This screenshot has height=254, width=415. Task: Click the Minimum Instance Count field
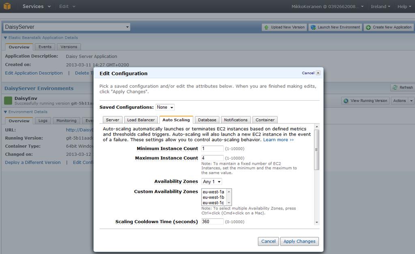pyautogui.click(x=212, y=149)
